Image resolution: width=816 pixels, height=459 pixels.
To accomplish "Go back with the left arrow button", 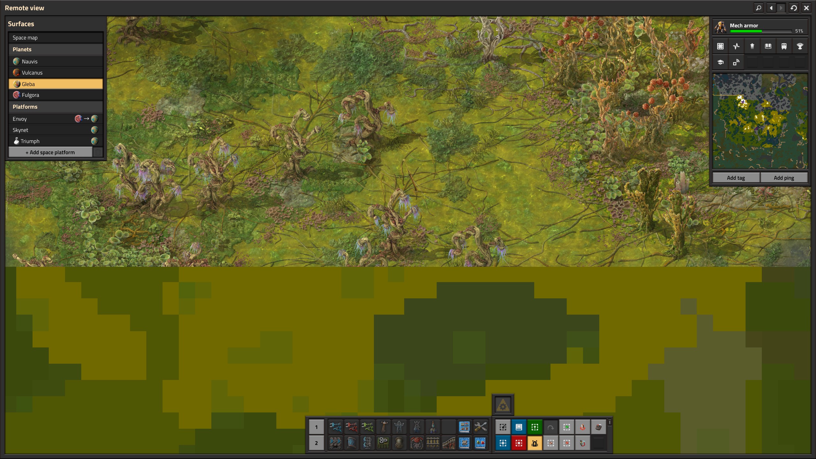I will point(771,8).
